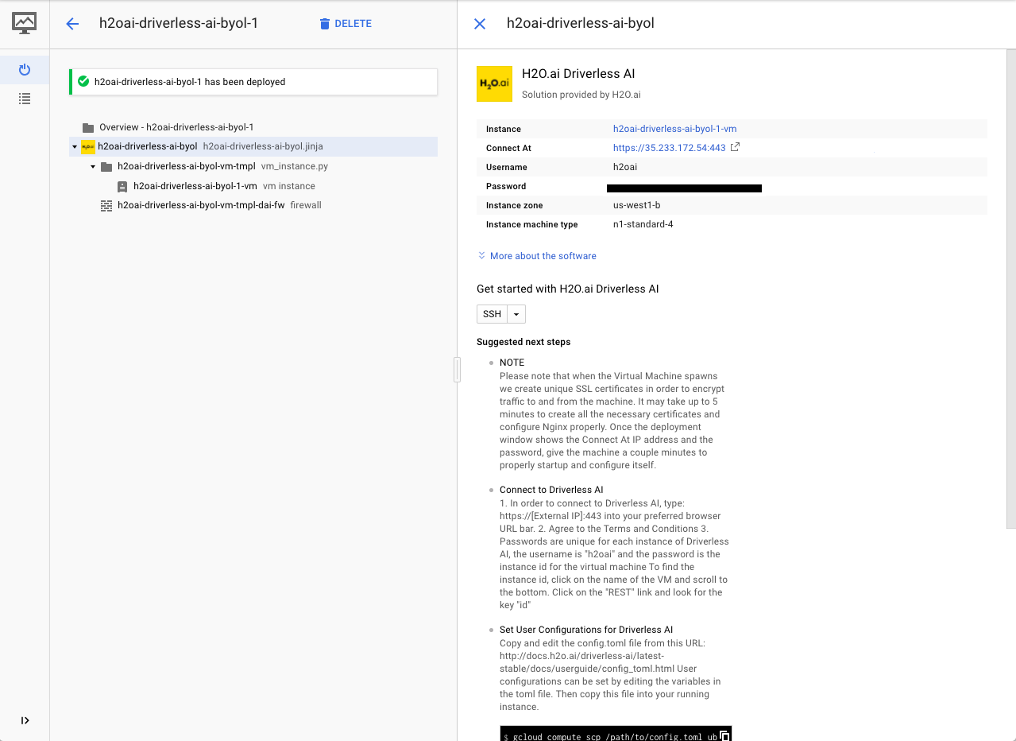Click the Deployment Manager logo icon
Viewport: 1016px width, 741px height.
pos(24,21)
